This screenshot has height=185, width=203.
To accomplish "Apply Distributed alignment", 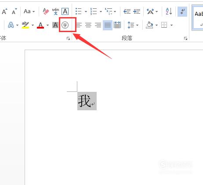I will pos(117,25).
